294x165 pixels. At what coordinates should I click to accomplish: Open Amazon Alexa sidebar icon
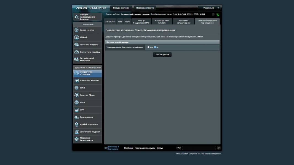coord(77,95)
